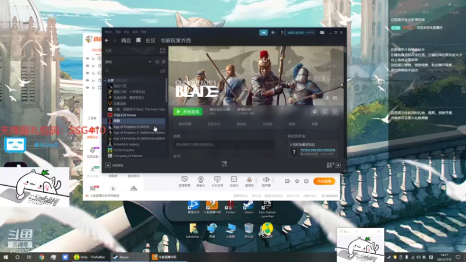Open the 帮助 help menu
466x262 pixels.
pyautogui.click(x=144, y=32)
